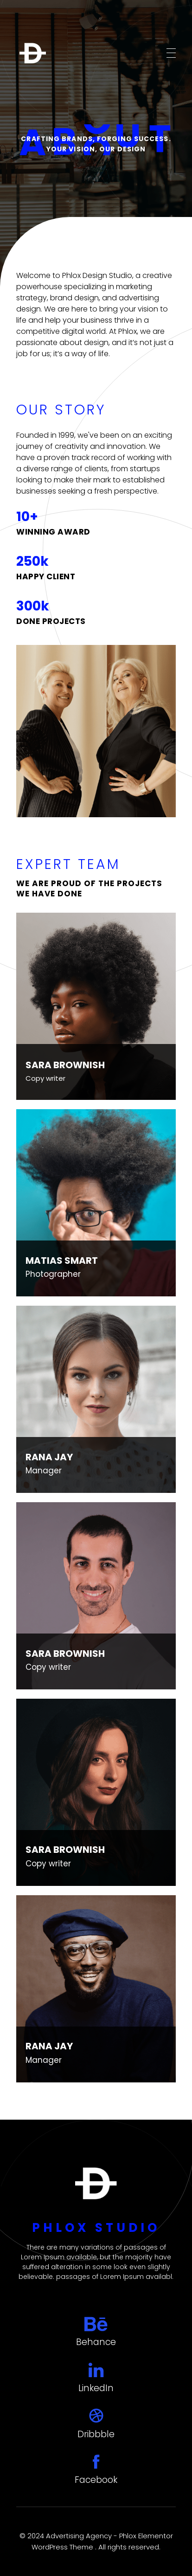This screenshot has width=192, height=2576.
Task: Open the LinkedIn text link
Action: 96,2387
